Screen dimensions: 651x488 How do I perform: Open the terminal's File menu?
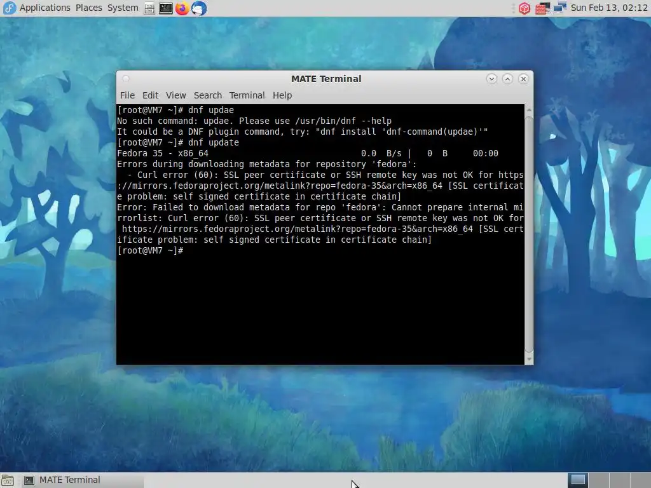(127, 95)
